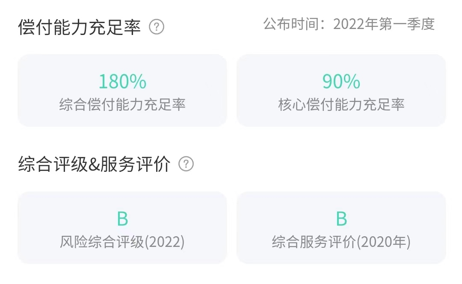
Task: Tap the 综合偿付能力充足率 label
Action: click(122, 104)
